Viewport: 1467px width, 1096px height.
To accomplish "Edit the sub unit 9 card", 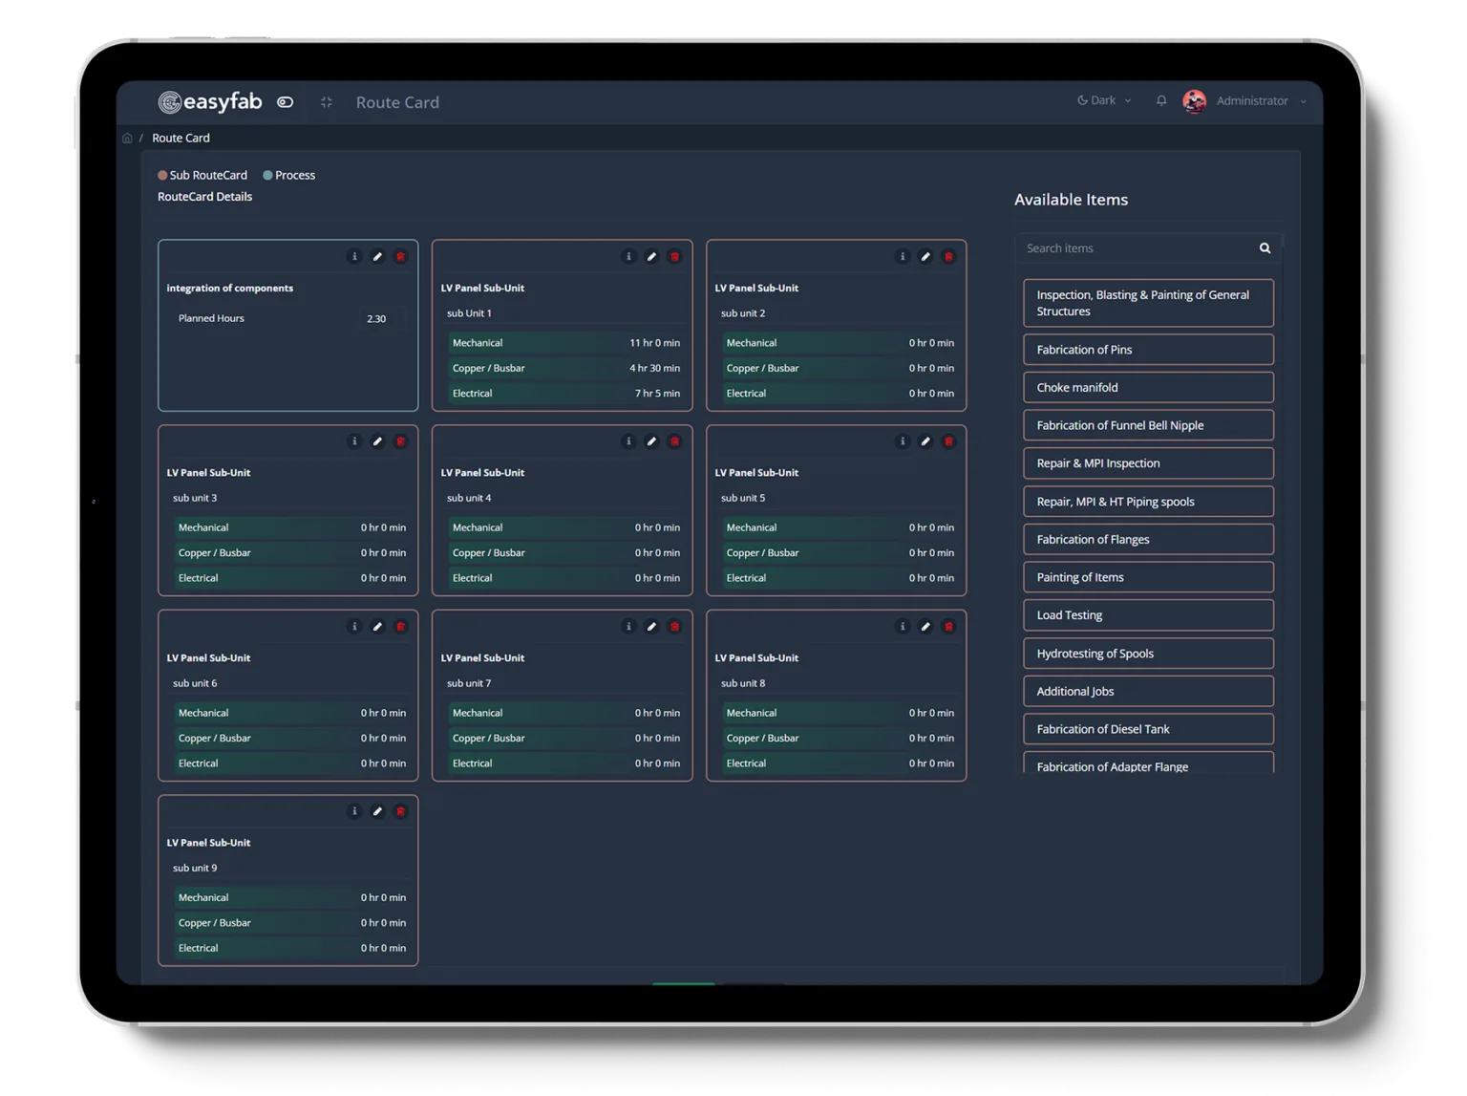I will pos(377,811).
